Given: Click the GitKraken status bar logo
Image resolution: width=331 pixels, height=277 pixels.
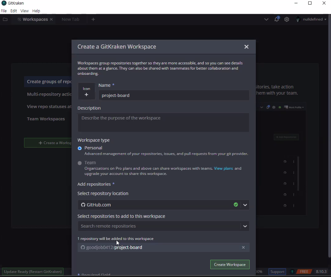Looking at the screenshot, I should pyautogui.click(x=292, y=271).
